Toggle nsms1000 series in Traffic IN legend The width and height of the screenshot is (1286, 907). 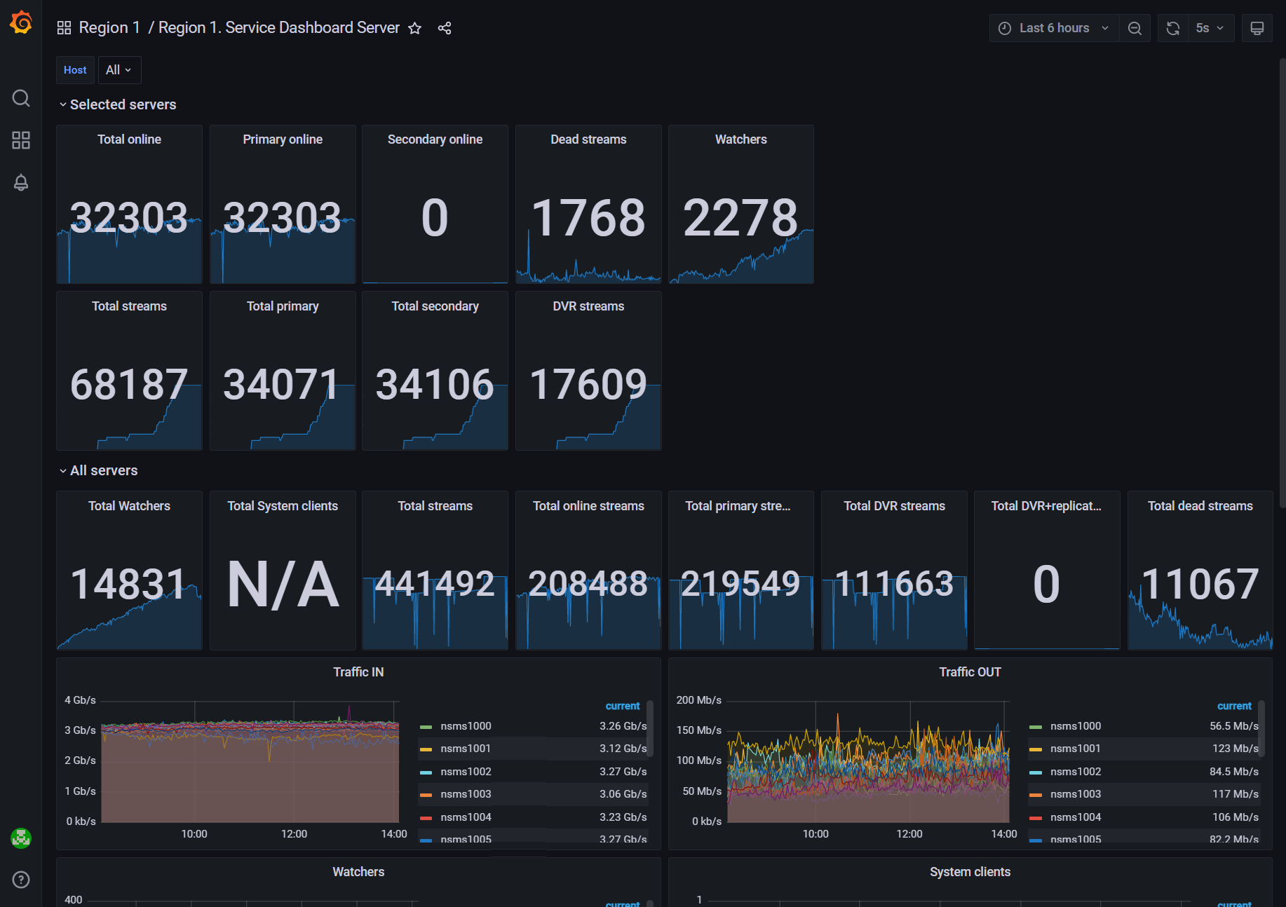[466, 726]
